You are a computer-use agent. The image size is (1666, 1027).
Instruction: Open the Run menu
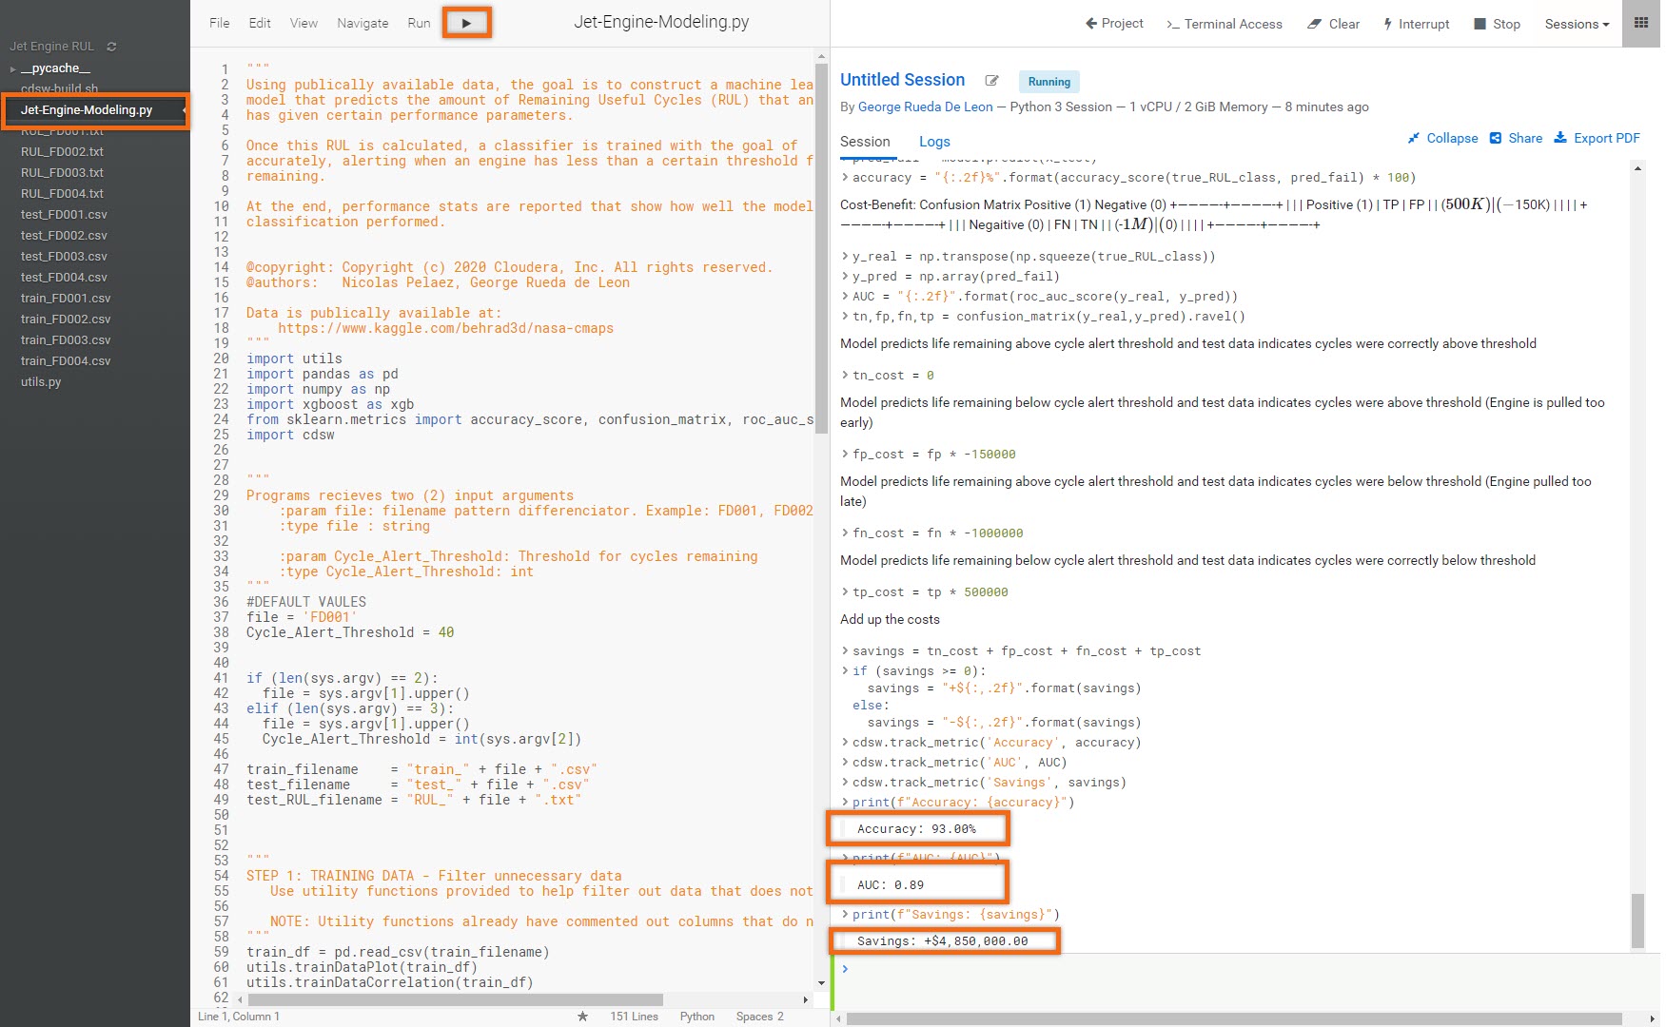(x=419, y=23)
